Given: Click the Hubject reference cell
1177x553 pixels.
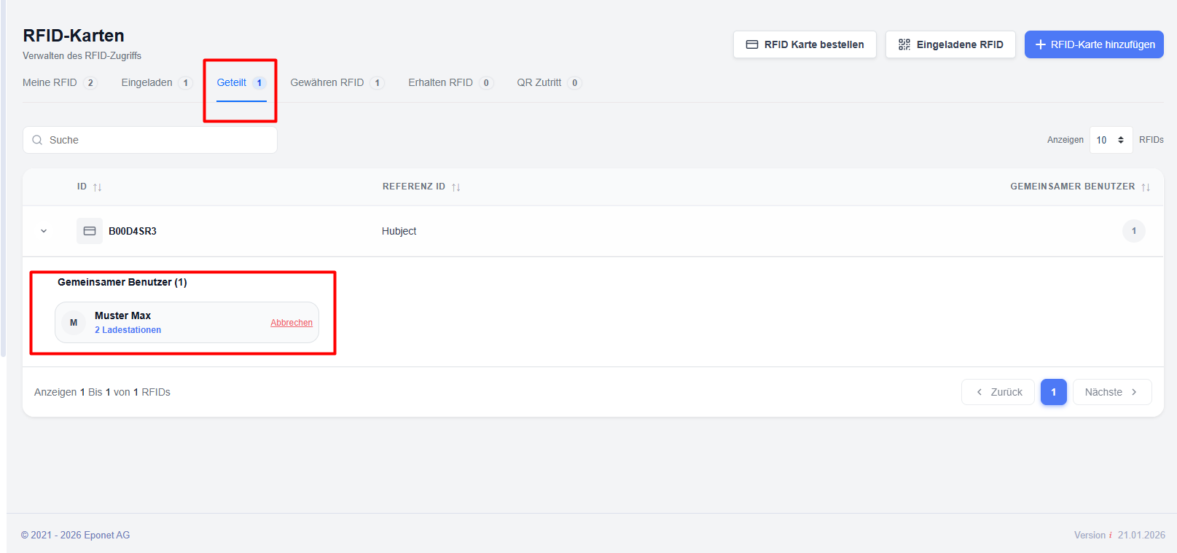Looking at the screenshot, I should pyautogui.click(x=399, y=231).
